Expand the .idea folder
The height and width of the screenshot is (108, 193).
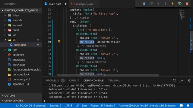pyautogui.click(x=5, y=15)
